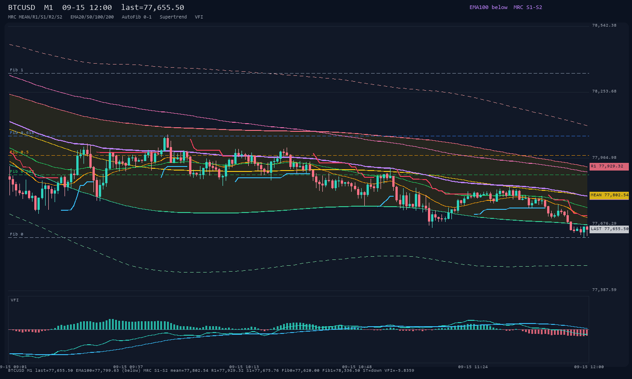Select the EMA20/50/100/200 legend entry
Screen dimensions: 632x379
click(92, 17)
